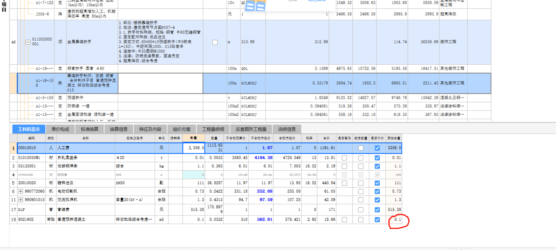556x250 pixels.
Task: Click unit price 9125.22 in 预埋铁件 row
Action: click(344, 98)
